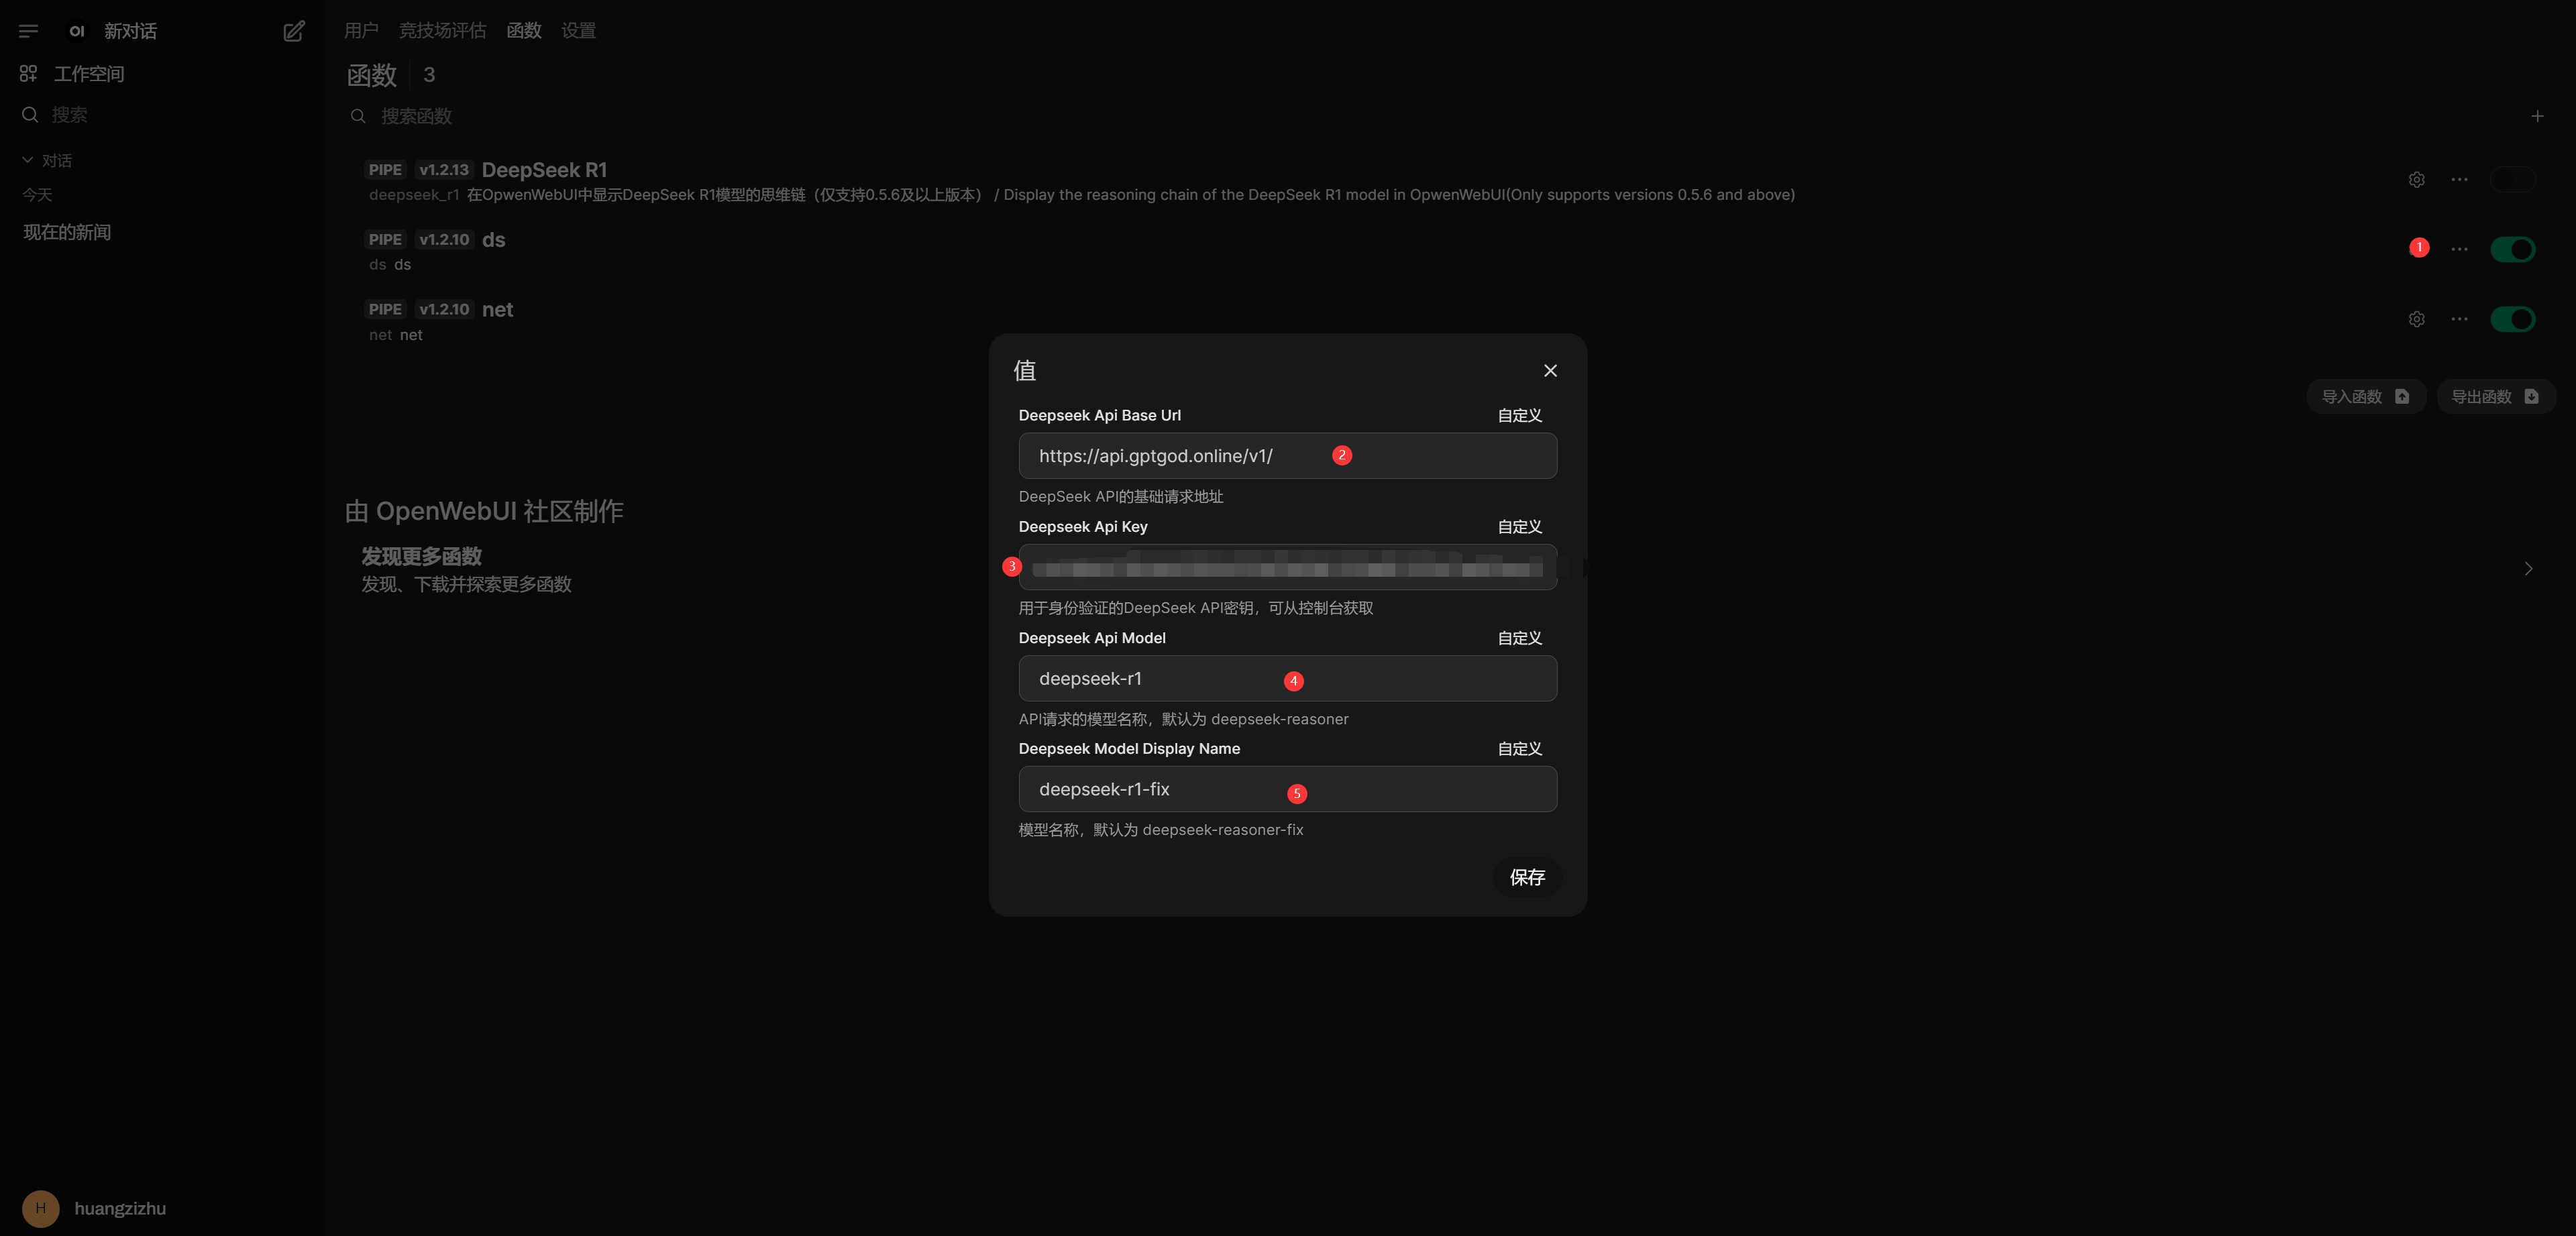Click the 导入函数 button
Image resolution: width=2576 pixels, height=1236 pixels.
pyautogui.click(x=2365, y=397)
